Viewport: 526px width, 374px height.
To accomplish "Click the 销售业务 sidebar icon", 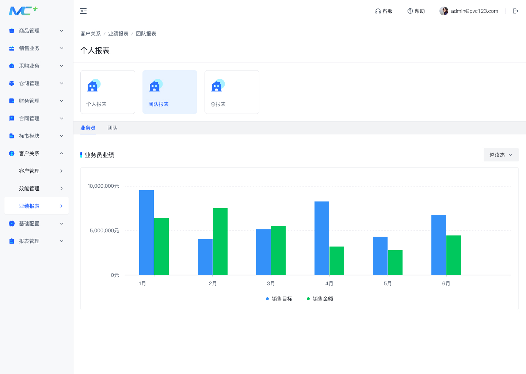I will click(x=12, y=48).
